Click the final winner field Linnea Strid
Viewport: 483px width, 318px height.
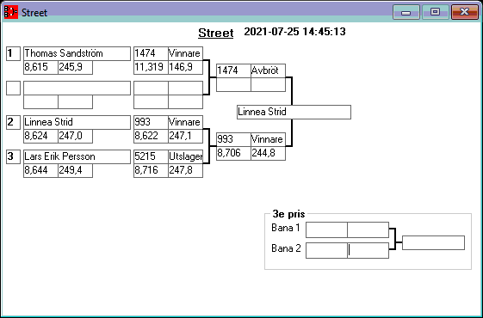[x=294, y=112]
